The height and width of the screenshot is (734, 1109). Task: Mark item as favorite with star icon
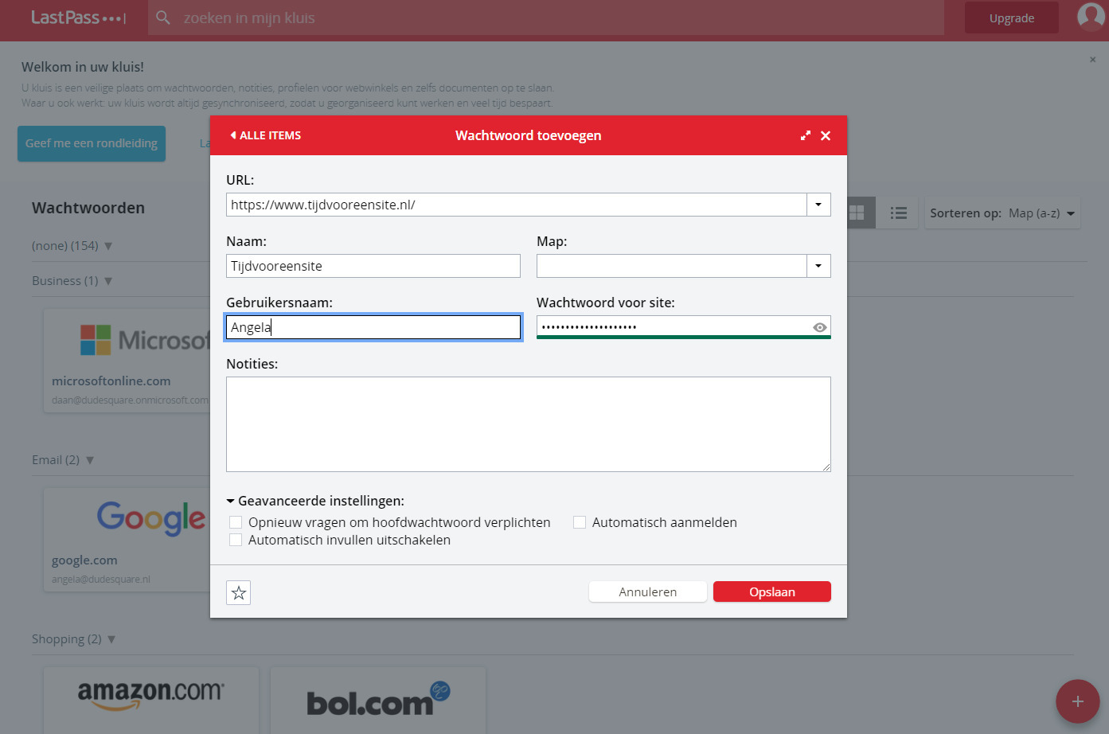(x=239, y=592)
